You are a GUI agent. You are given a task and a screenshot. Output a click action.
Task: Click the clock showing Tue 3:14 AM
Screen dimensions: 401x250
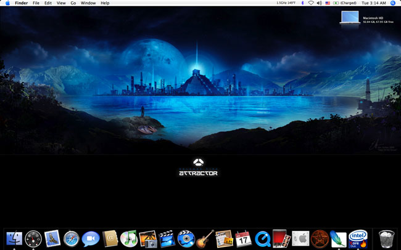click(374, 3)
